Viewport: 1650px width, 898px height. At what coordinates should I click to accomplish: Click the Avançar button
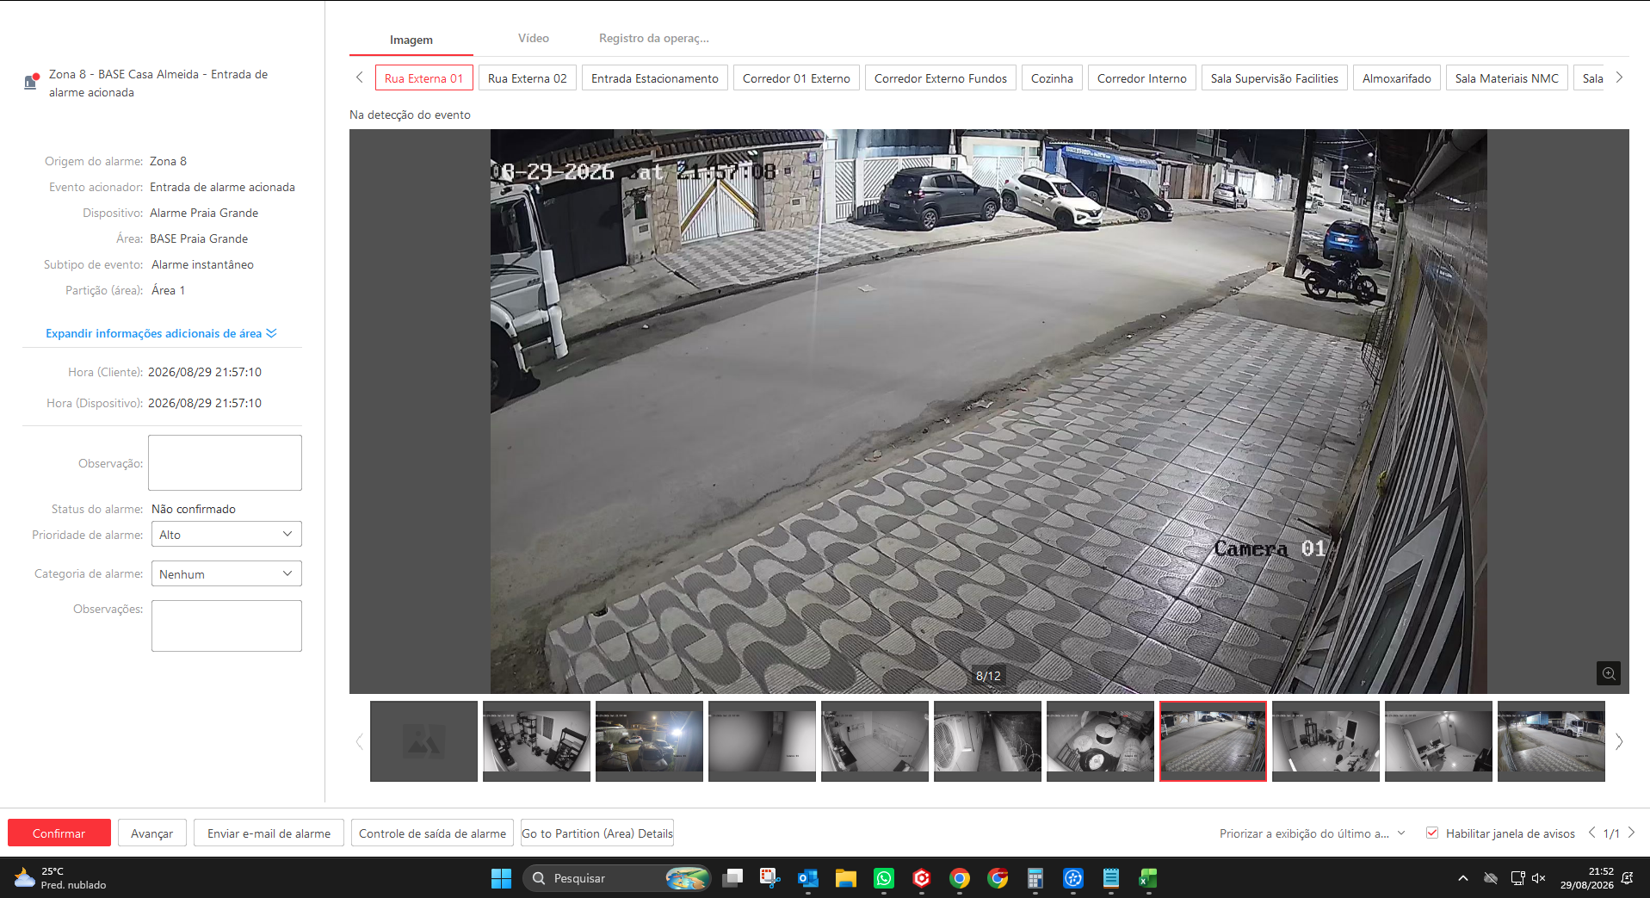(x=152, y=833)
